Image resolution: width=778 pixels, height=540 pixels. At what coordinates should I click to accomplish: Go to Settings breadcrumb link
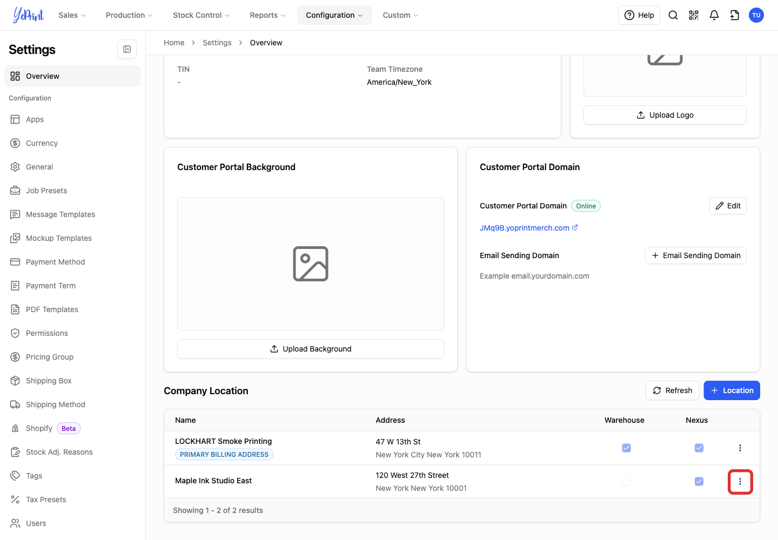click(217, 43)
